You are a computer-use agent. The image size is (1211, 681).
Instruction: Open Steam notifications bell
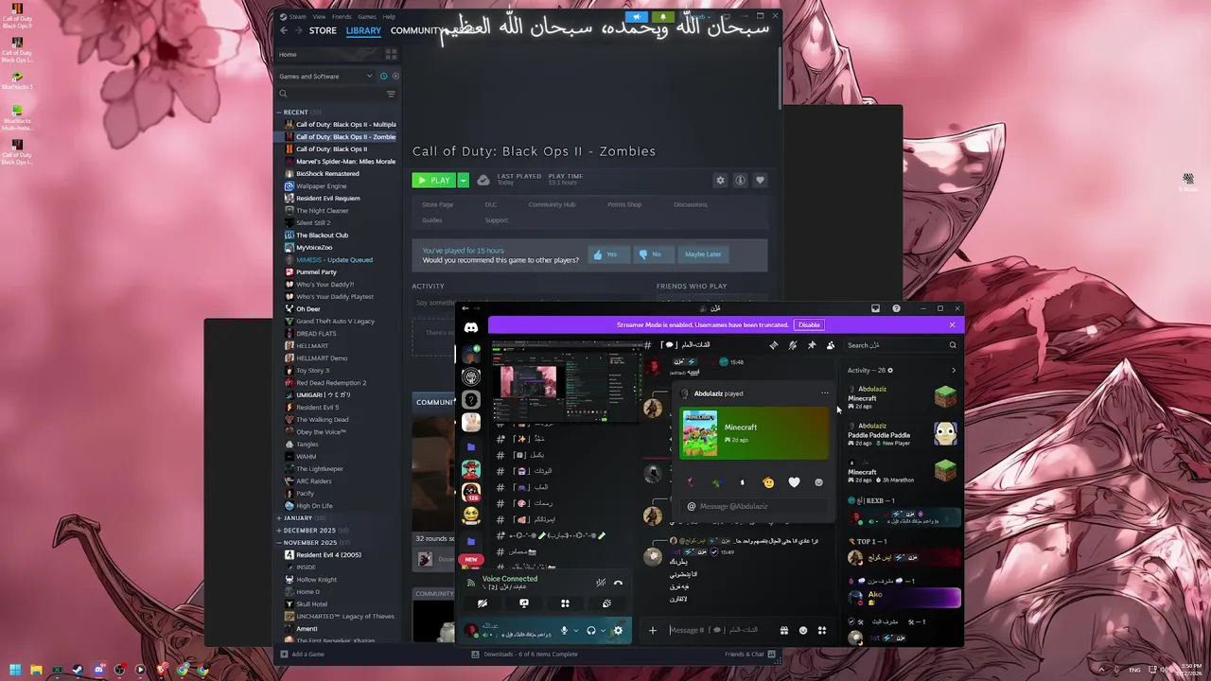(663, 16)
